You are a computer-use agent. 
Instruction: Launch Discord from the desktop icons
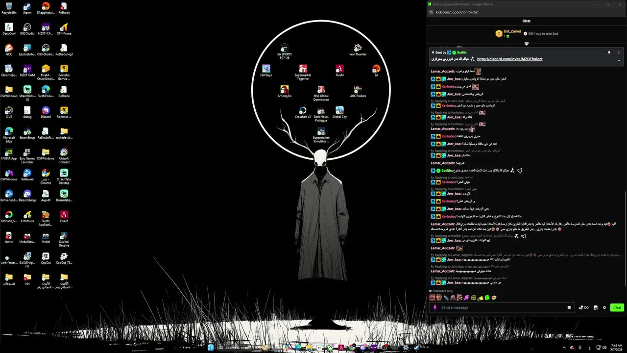click(46, 112)
